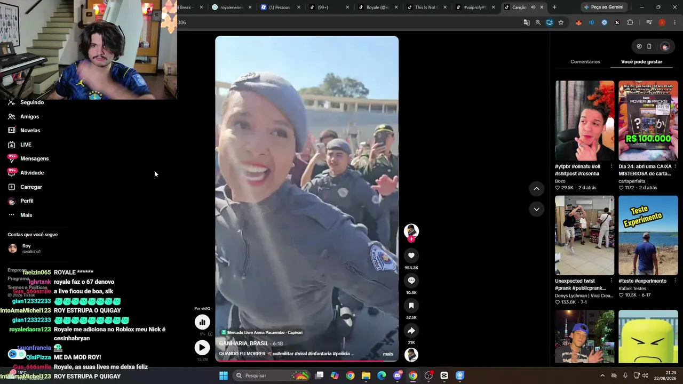Open the Seguindo page in sidebar
This screenshot has height=384, width=683.
[x=27, y=102]
